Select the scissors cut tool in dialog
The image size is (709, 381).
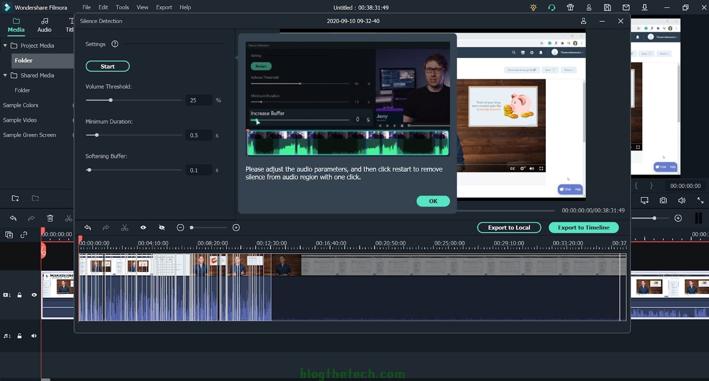125,228
